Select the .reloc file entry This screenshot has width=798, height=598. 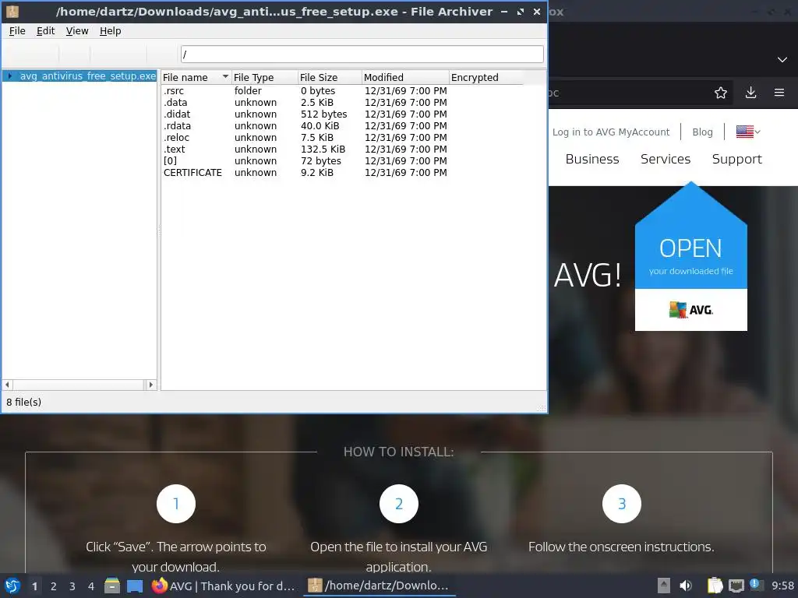click(x=176, y=137)
